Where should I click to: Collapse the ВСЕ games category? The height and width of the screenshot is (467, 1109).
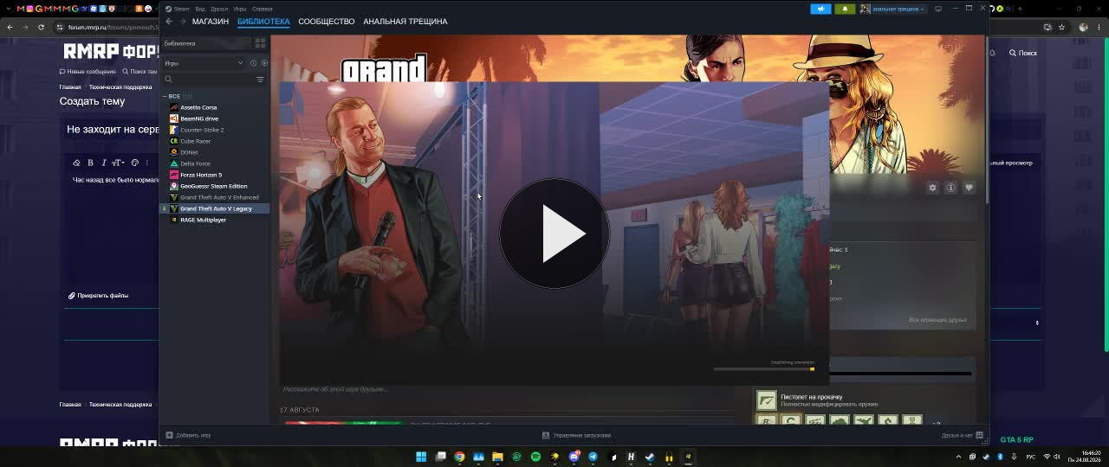165,96
